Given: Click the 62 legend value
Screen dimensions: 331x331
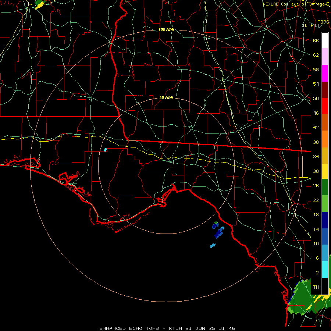Looking at the screenshot, I should (316, 55).
